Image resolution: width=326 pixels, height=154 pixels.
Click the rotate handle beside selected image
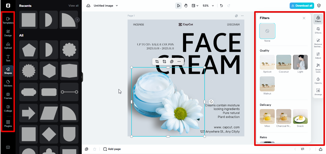click(x=211, y=102)
